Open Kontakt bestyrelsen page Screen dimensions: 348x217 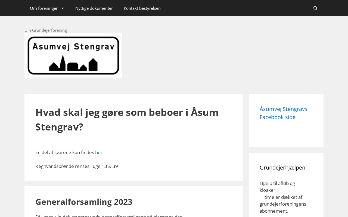(142, 8)
